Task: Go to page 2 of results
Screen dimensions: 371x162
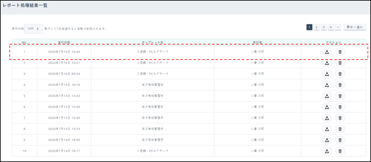Action: click(317, 27)
